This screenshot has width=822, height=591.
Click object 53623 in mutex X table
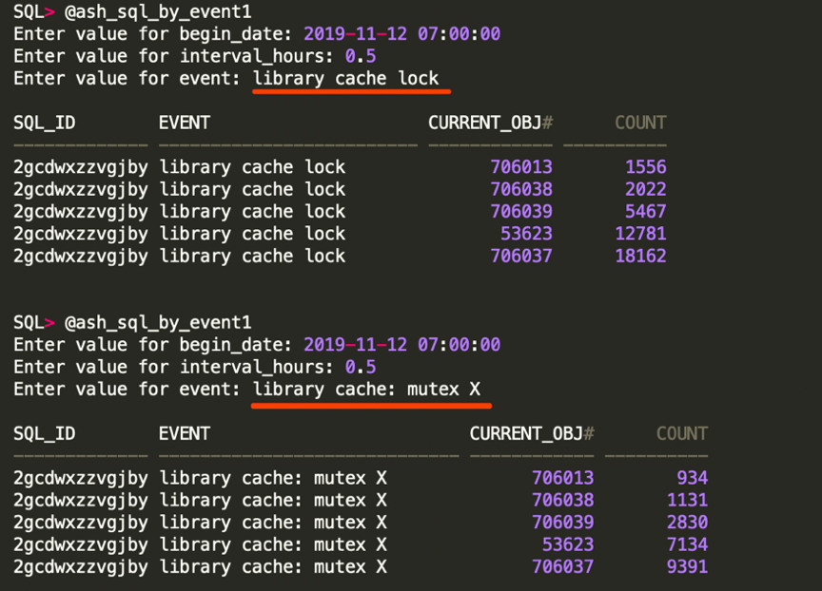(567, 544)
